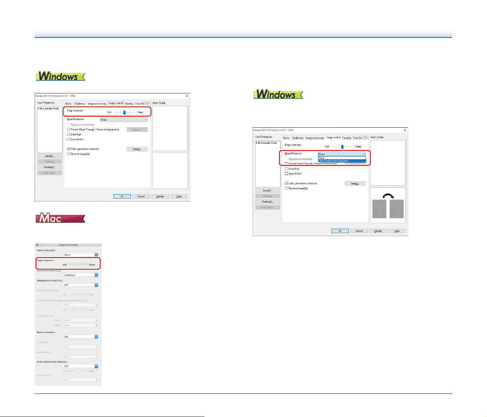
Task: Click Cancel in the open-Moire-list dialog
Action: 359,231
